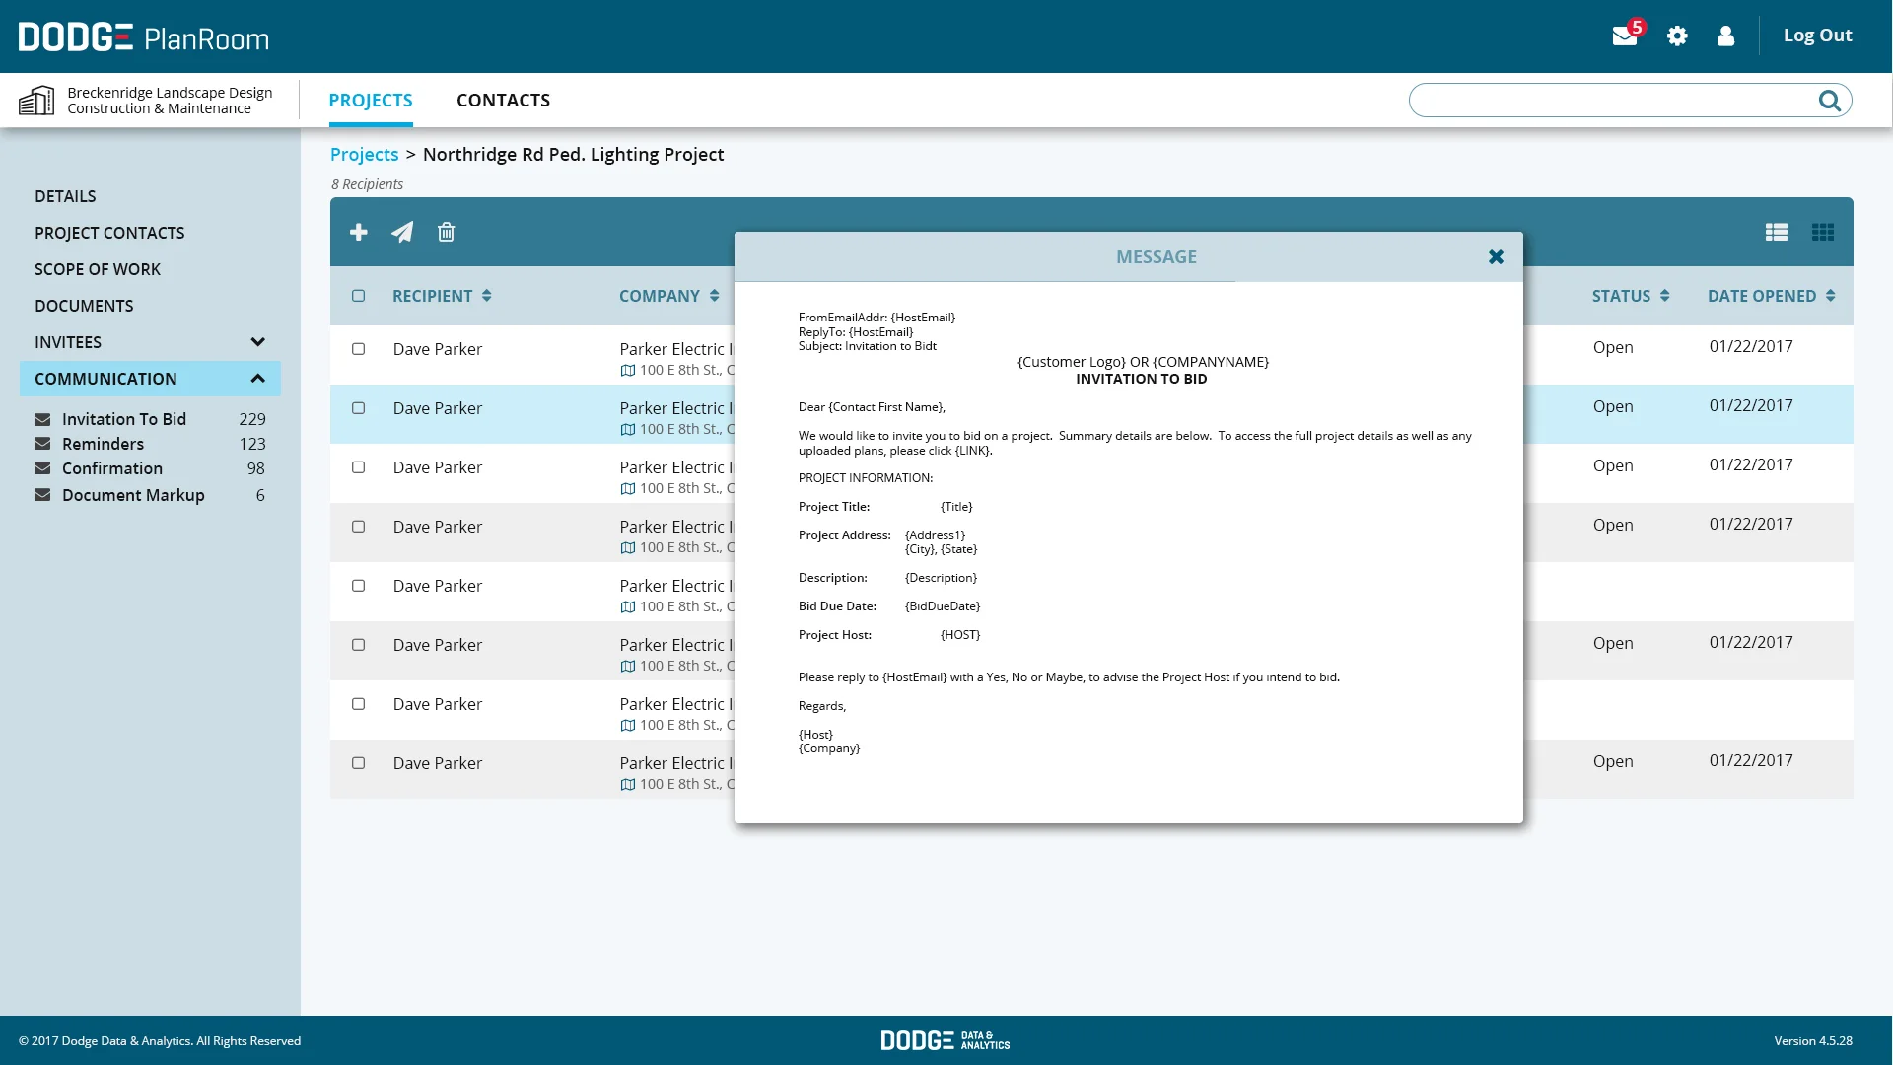Open SCOPE OF WORK sidebar item

coord(98,269)
